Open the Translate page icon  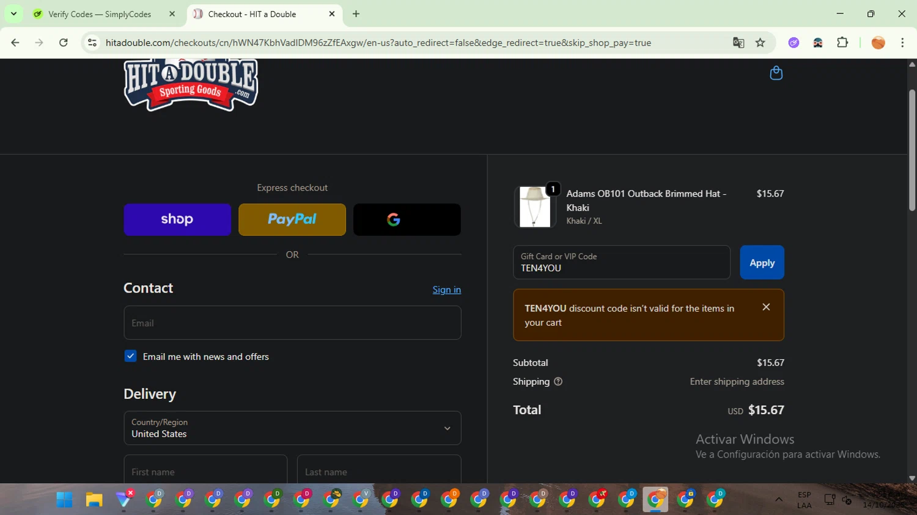738,43
